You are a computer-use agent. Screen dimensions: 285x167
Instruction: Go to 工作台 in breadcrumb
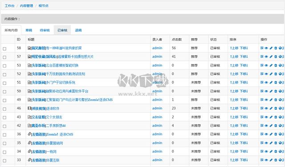(9, 6)
